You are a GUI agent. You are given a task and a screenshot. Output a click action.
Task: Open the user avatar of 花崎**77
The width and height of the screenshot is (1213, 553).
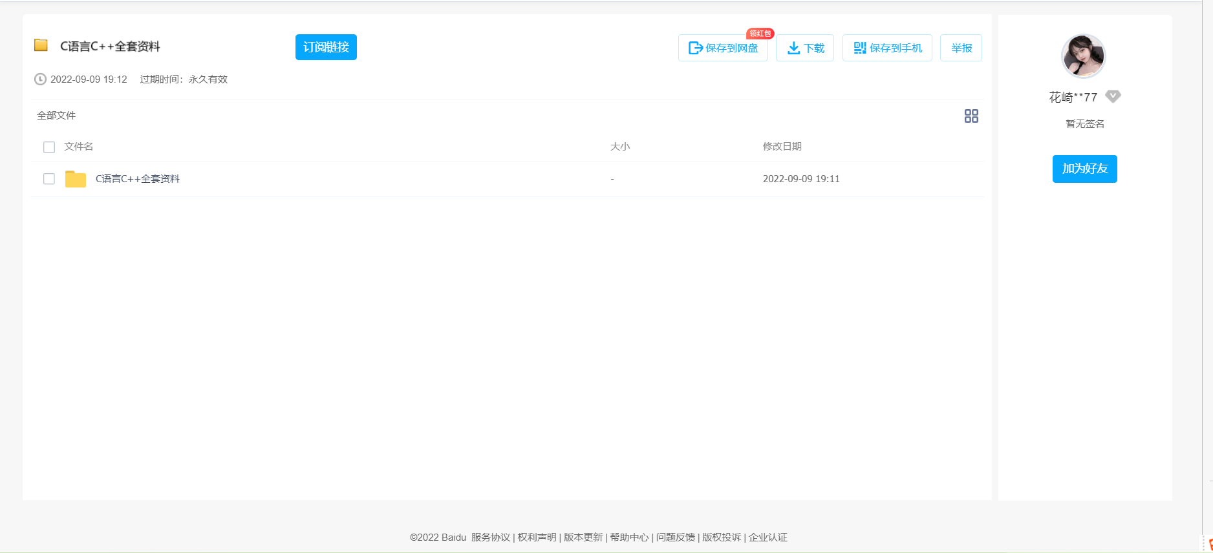(x=1084, y=56)
